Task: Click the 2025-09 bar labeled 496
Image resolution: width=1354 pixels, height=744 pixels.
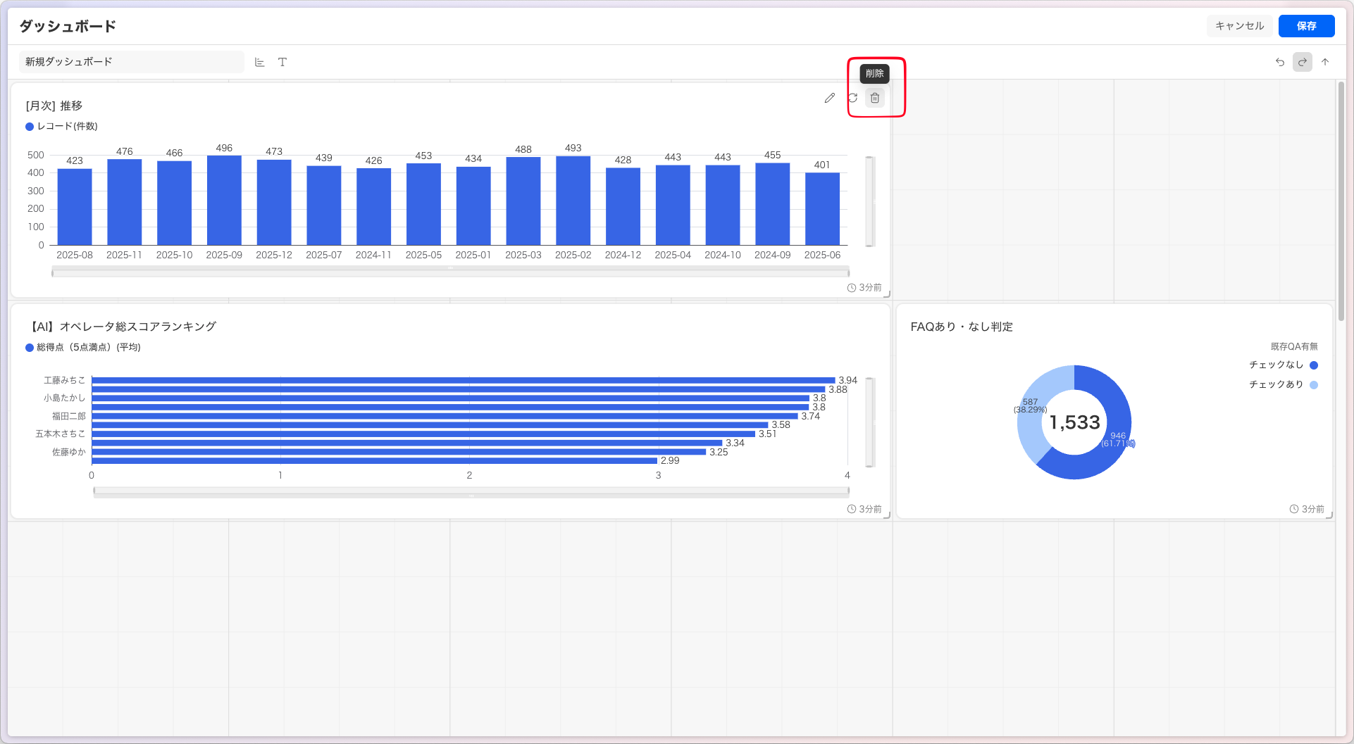Action: tap(224, 201)
